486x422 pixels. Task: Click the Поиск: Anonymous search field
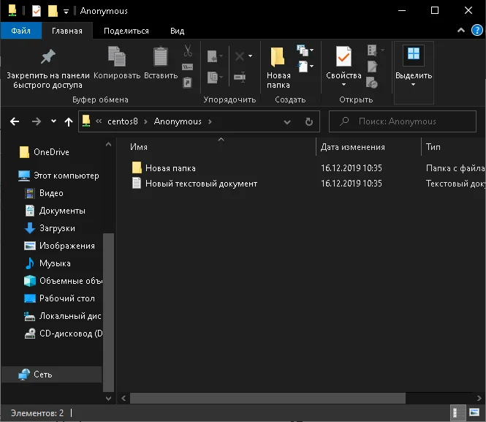pos(402,121)
